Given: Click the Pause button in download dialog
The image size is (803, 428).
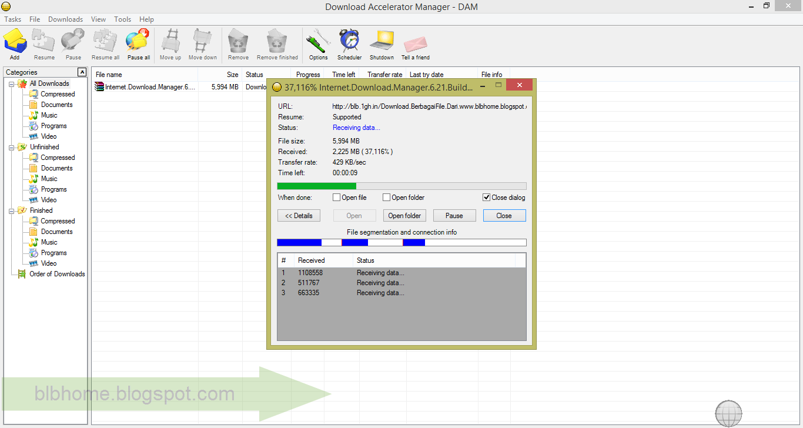Looking at the screenshot, I should [x=454, y=216].
